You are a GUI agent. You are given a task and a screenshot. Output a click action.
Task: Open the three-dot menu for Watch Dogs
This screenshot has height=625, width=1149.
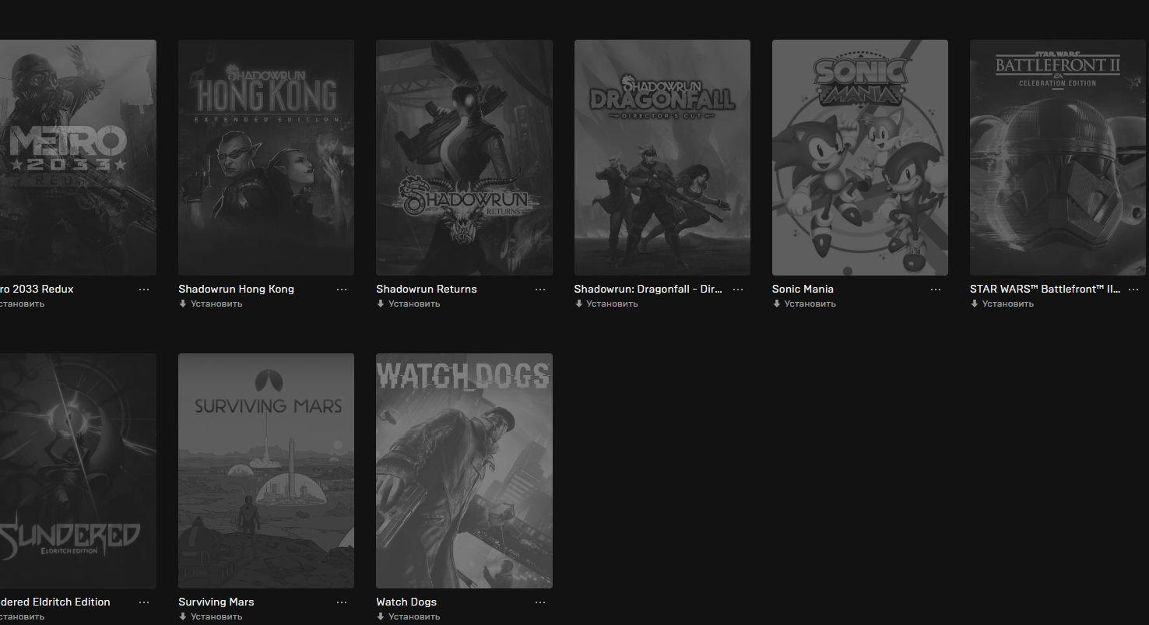pos(540,602)
